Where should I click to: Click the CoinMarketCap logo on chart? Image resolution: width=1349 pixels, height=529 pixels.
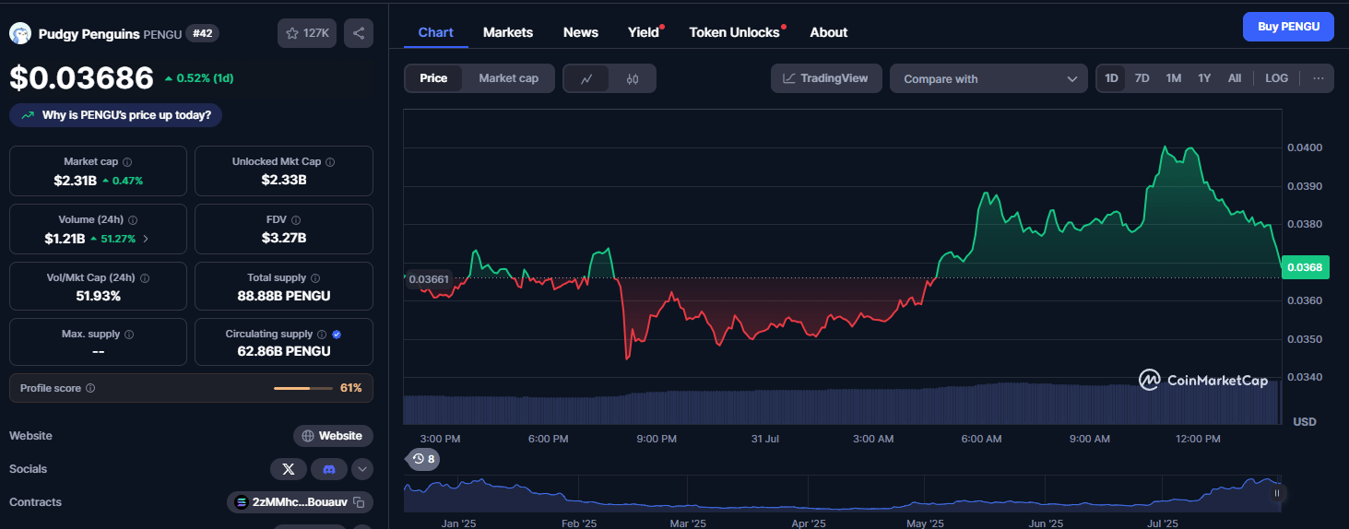1203,380
